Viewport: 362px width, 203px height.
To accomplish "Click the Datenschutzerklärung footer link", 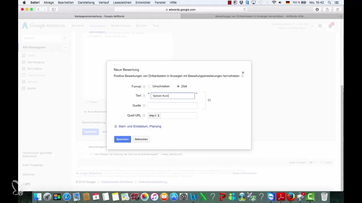I will [153, 182].
